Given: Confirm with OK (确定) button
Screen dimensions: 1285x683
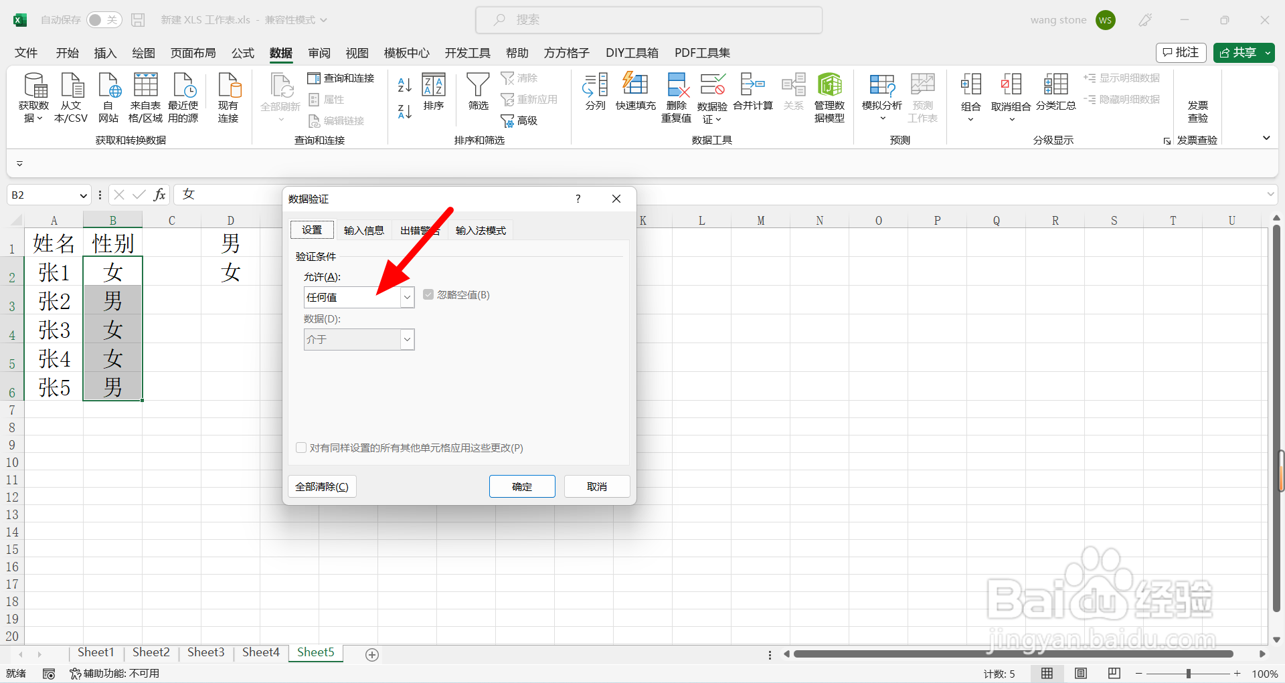Looking at the screenshot, I should pyautogui.click(x=522, y=486).
